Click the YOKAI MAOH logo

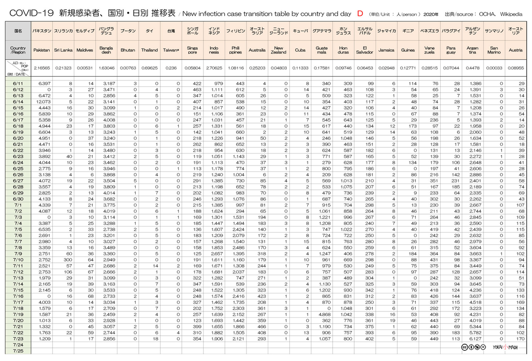click(506, 347)
